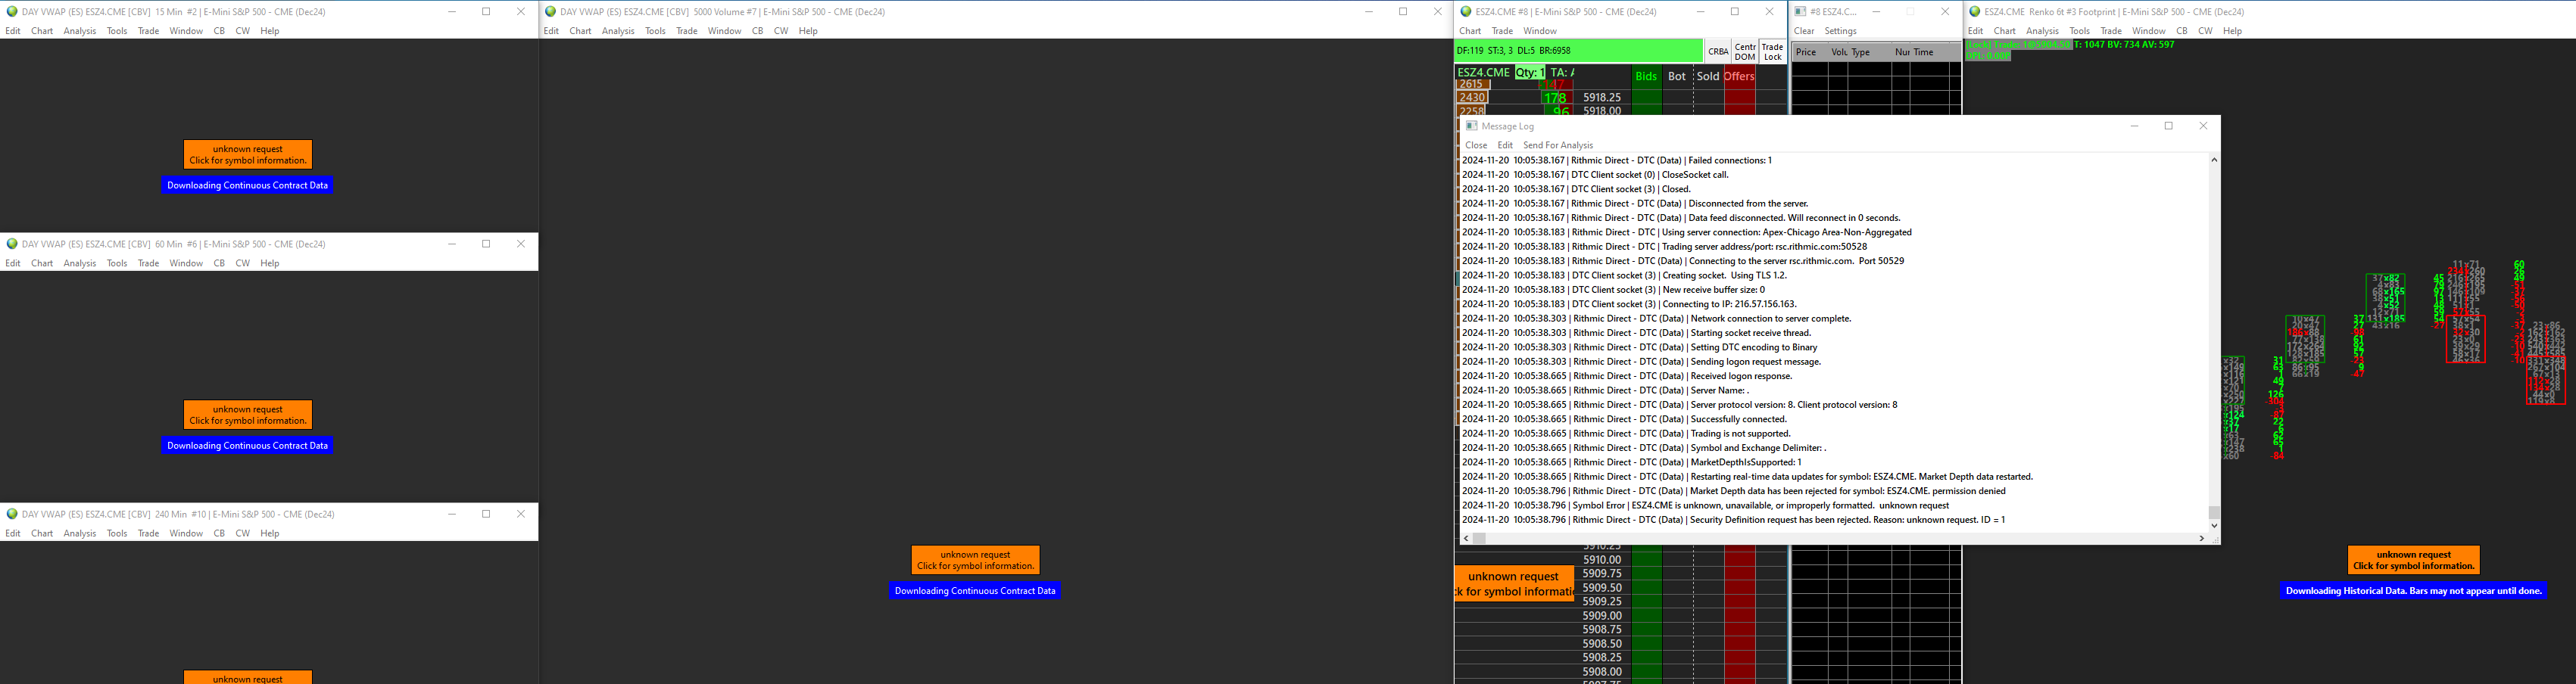The image size is (2576, 684).
Task: Open Help menu in the 60 Min chart window
Action: (270, 263)
